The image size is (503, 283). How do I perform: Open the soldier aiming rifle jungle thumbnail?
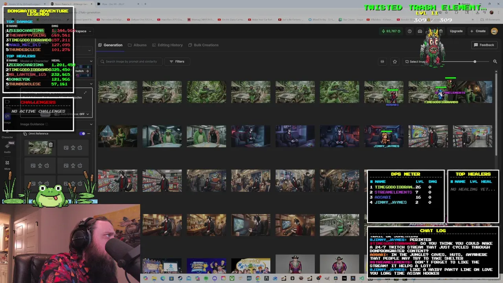click(206, 92)
